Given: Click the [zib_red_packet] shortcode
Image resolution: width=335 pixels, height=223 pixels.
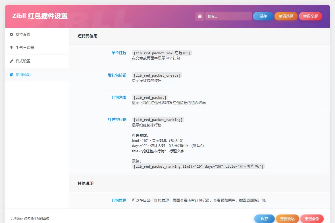Looking at the screenshot, I should point(150,98).
